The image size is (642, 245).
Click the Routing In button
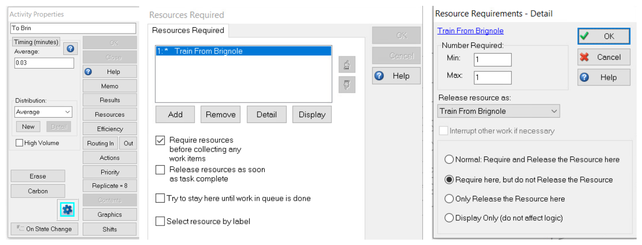click(101, 143)
